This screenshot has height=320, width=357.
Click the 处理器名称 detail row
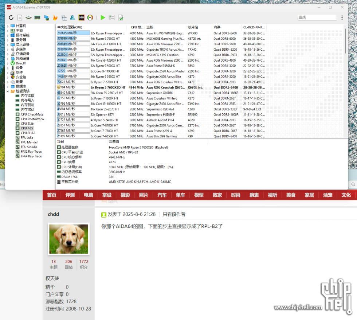(132, 147)
